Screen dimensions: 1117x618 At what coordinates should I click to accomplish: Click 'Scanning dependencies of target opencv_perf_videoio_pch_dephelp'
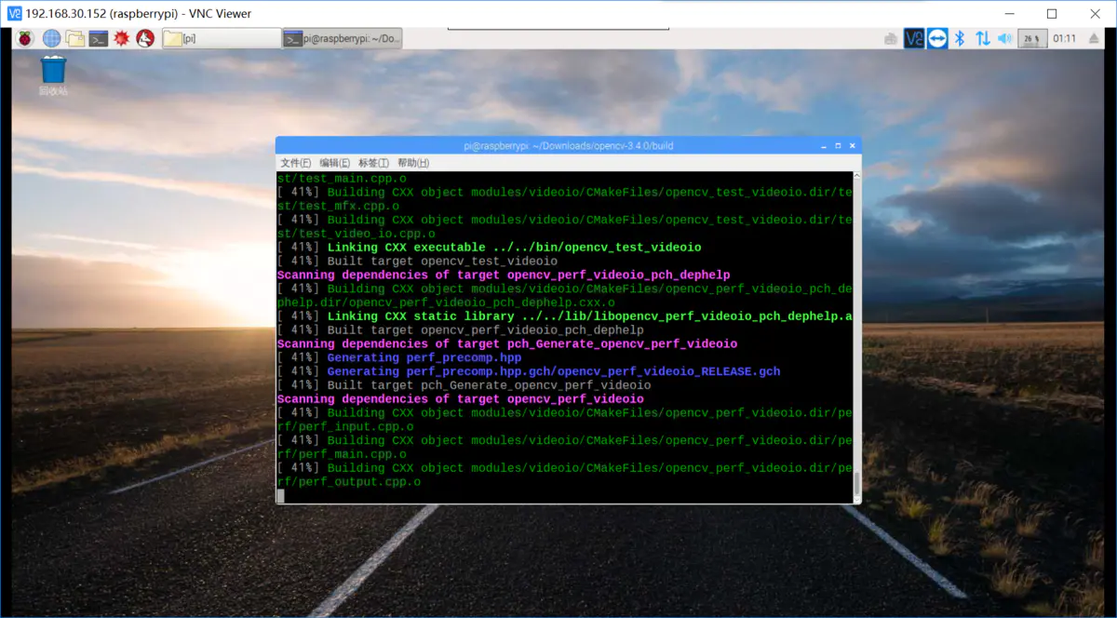504,275
